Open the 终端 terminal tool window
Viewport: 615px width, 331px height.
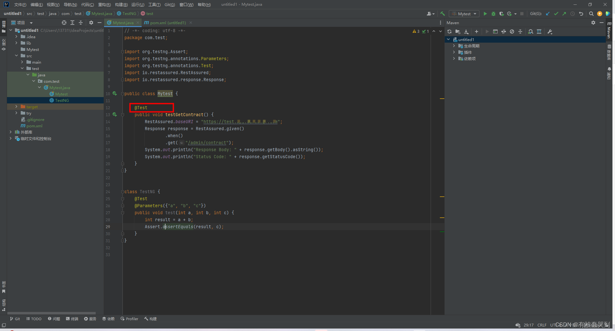coord(72,319)
